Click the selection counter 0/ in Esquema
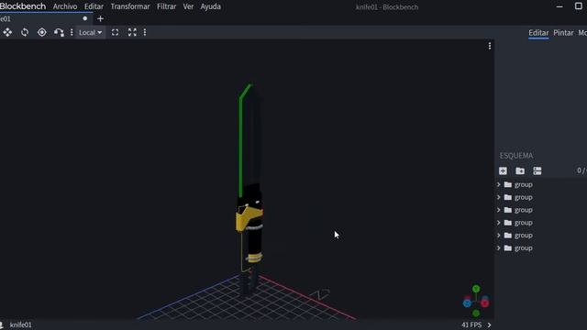 tap(581, 170)
